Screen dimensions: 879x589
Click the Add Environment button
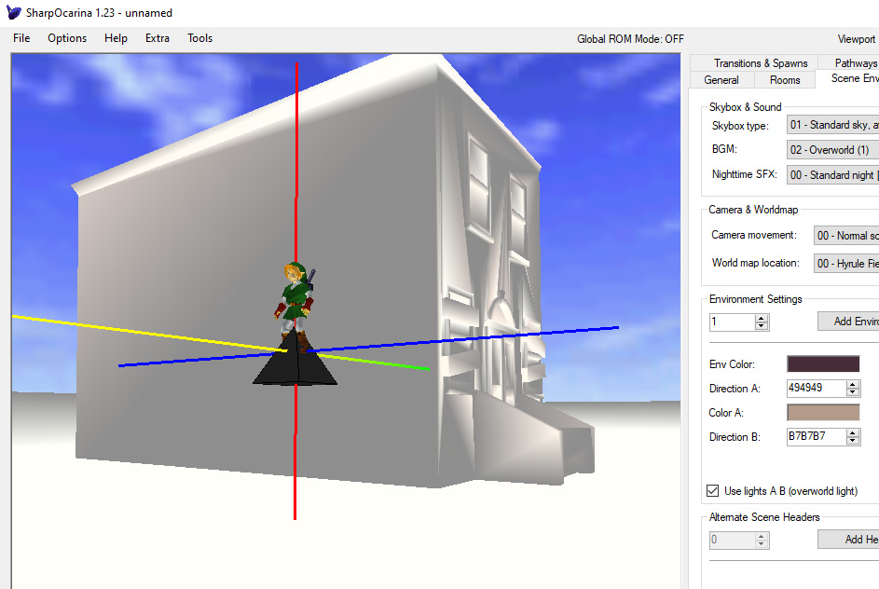tap(848, 322)
